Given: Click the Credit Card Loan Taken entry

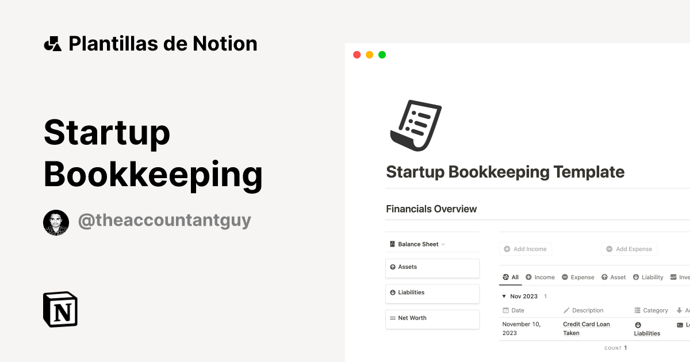Looking at the screenshot, I should point(586,328).
